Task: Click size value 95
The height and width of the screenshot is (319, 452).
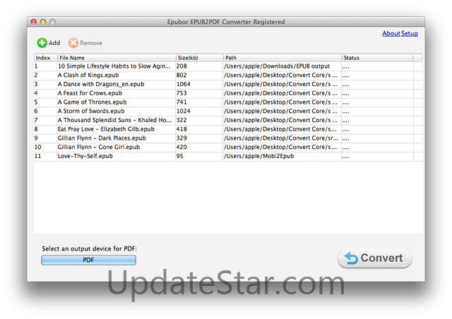Action: pos(179,156)
